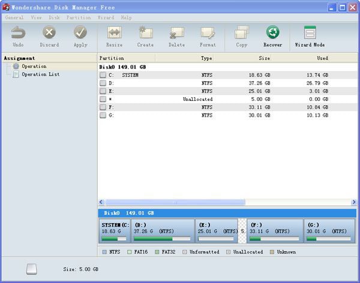
Task: Click the Disk0 149.01 GB list heading
Action: [x=122, y=67]
